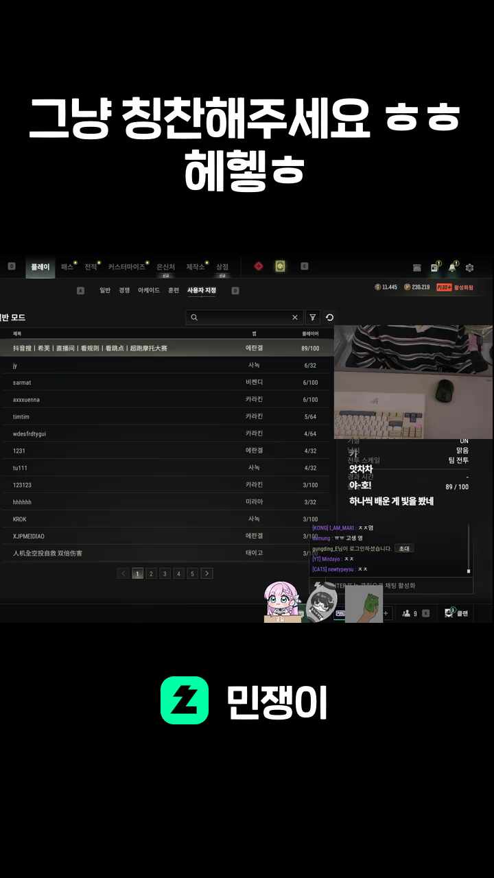This screenshot has height=878, width=494.
Task: Go to previous page arrow
Action: coord(123,573)
